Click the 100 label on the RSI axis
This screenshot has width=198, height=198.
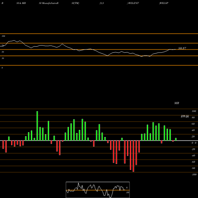pos(3,36)
